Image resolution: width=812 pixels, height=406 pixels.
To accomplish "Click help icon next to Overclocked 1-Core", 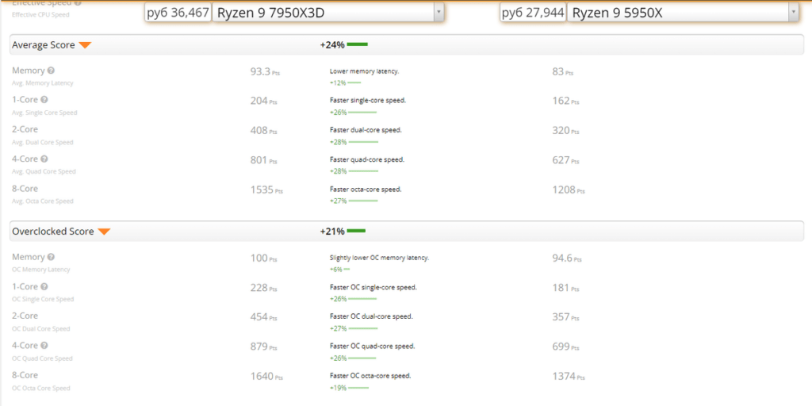I will (44, 286).
